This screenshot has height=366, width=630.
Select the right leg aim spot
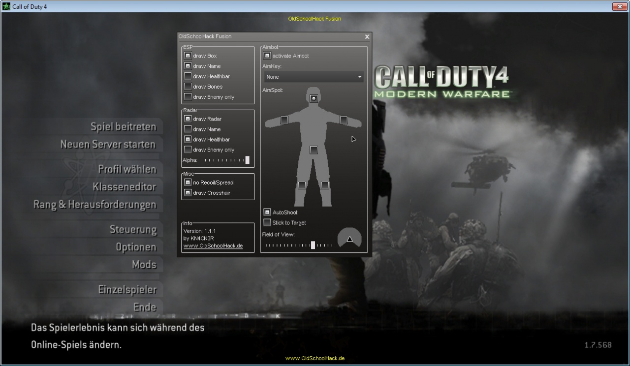[x=325, y=185]
